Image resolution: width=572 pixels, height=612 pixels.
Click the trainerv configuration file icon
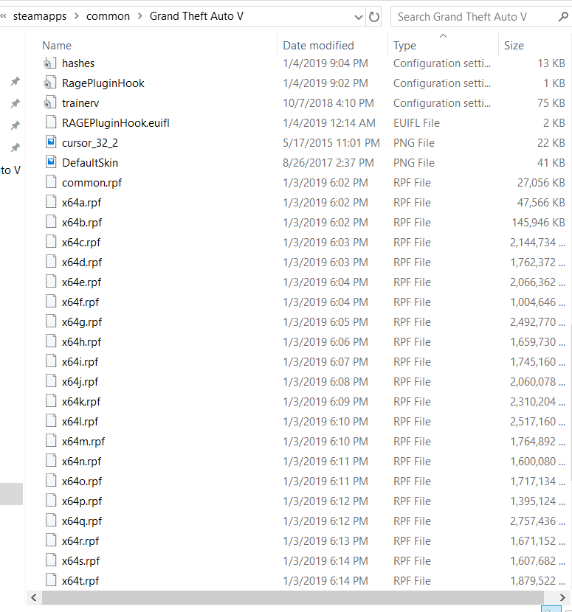50,103
